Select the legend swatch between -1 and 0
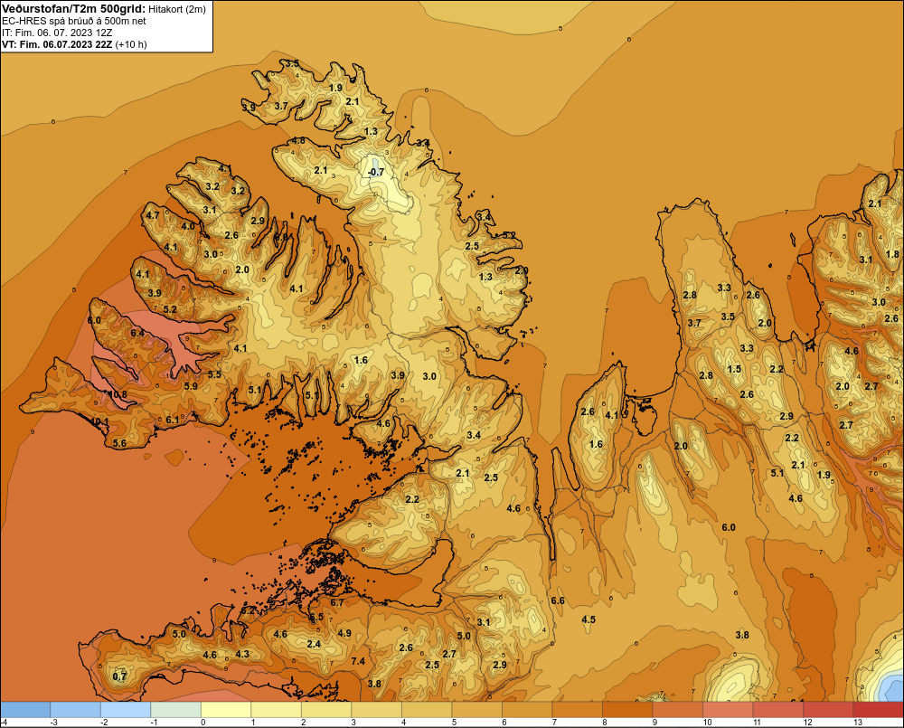This screenshot has height=728, width=904. [x=176, y=709]
